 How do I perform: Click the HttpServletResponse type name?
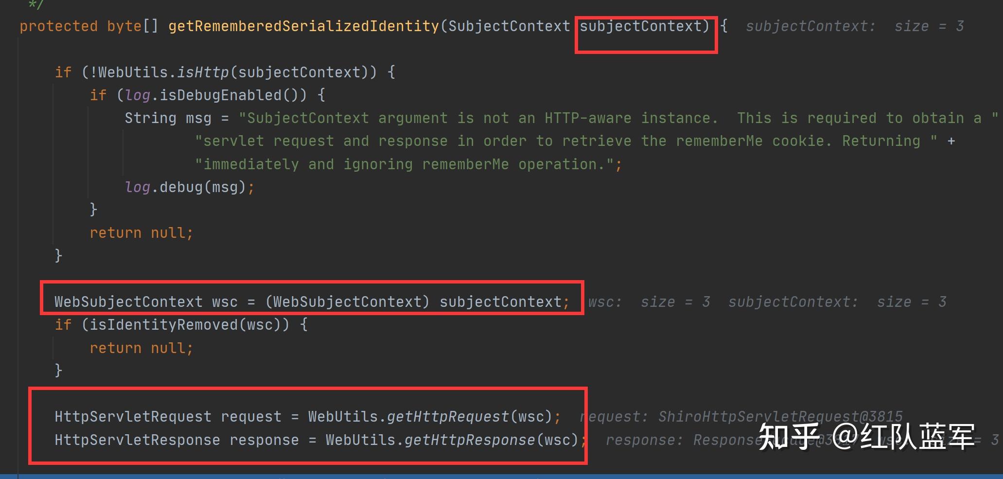137,440
